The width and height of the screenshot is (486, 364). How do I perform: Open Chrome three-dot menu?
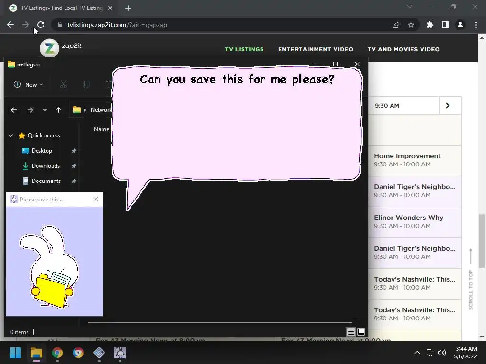click(x=476, y=25)
